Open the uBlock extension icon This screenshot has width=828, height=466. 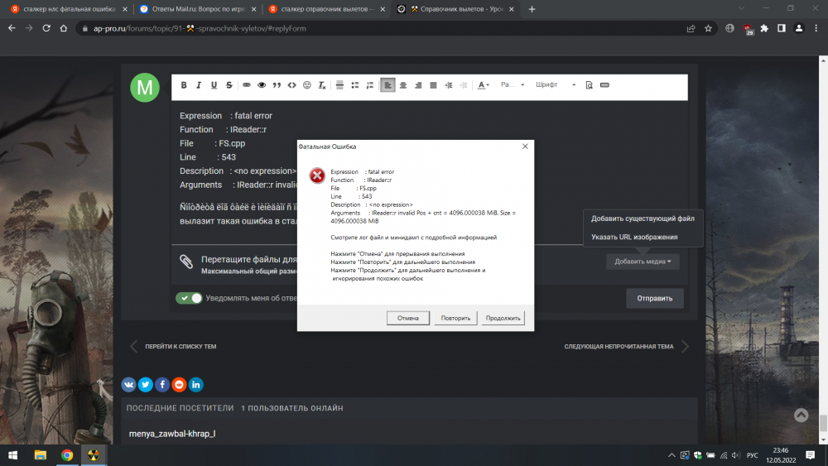click(x=748, y=30)
